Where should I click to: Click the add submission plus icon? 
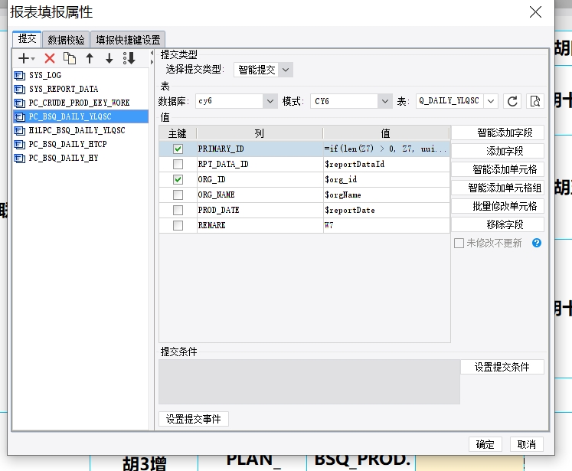(24, 58)
